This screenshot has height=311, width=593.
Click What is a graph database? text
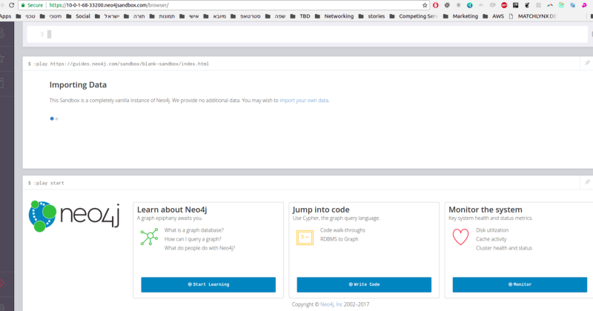pyautogui.click(x=194, y=230)
